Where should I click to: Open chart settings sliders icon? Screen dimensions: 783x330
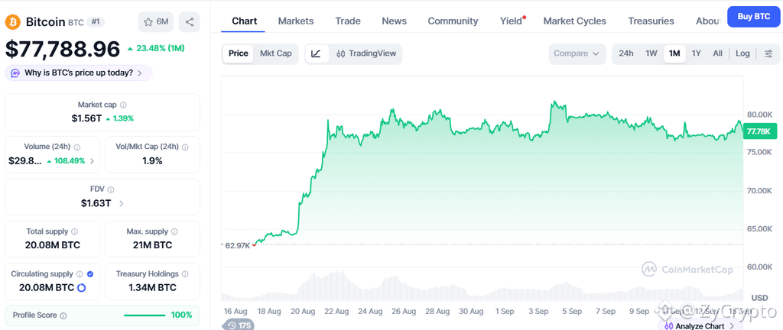(768, 53)
